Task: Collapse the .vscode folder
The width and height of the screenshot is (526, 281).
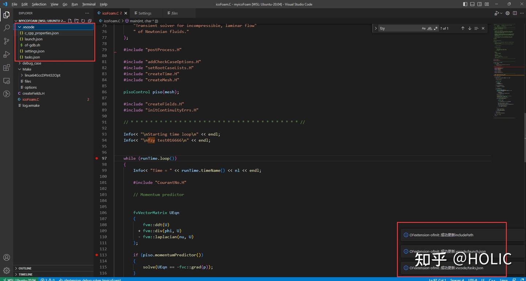Action: (x=54, y=27)
